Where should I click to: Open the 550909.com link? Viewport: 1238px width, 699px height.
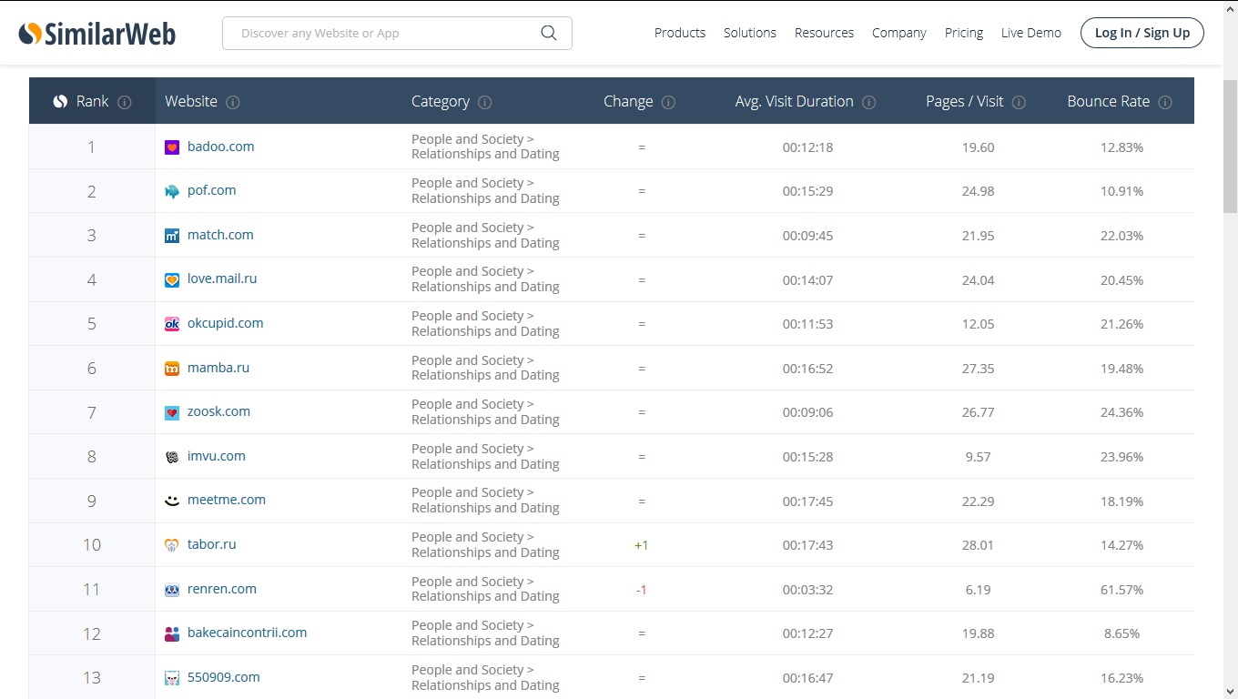(x=224, y=677)
